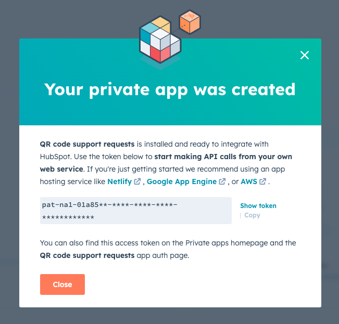
Task: Click the external-link icon beside Netlify
Action: 137,182
